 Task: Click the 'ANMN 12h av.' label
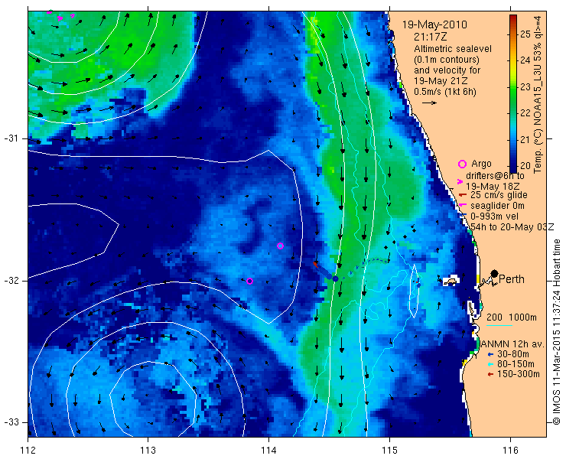512,344
